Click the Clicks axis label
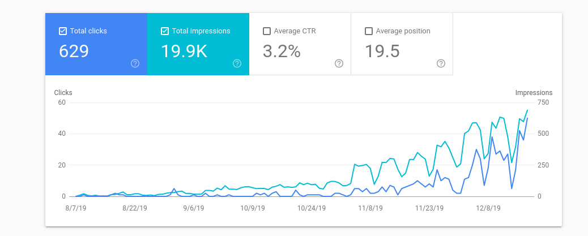Screen dimensions: 588x236 (63, 93)
